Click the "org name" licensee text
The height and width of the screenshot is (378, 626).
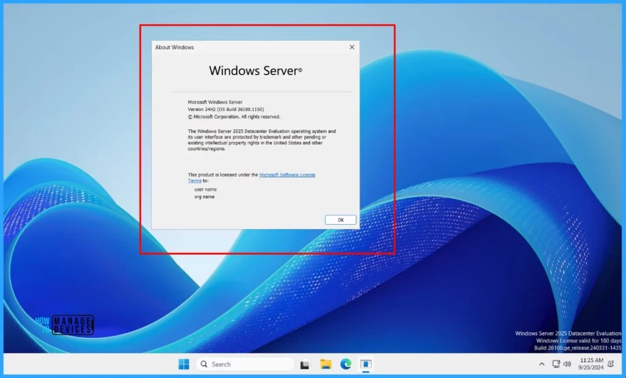click(x=204, y=197)
